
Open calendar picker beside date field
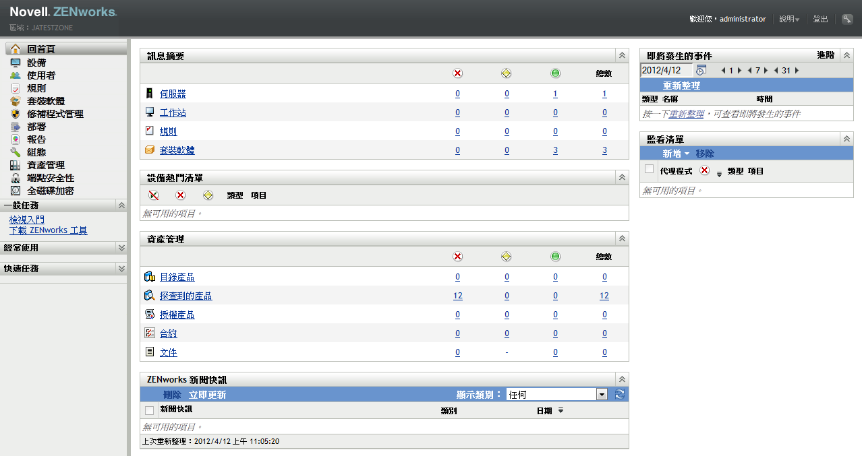coord(701,70)
